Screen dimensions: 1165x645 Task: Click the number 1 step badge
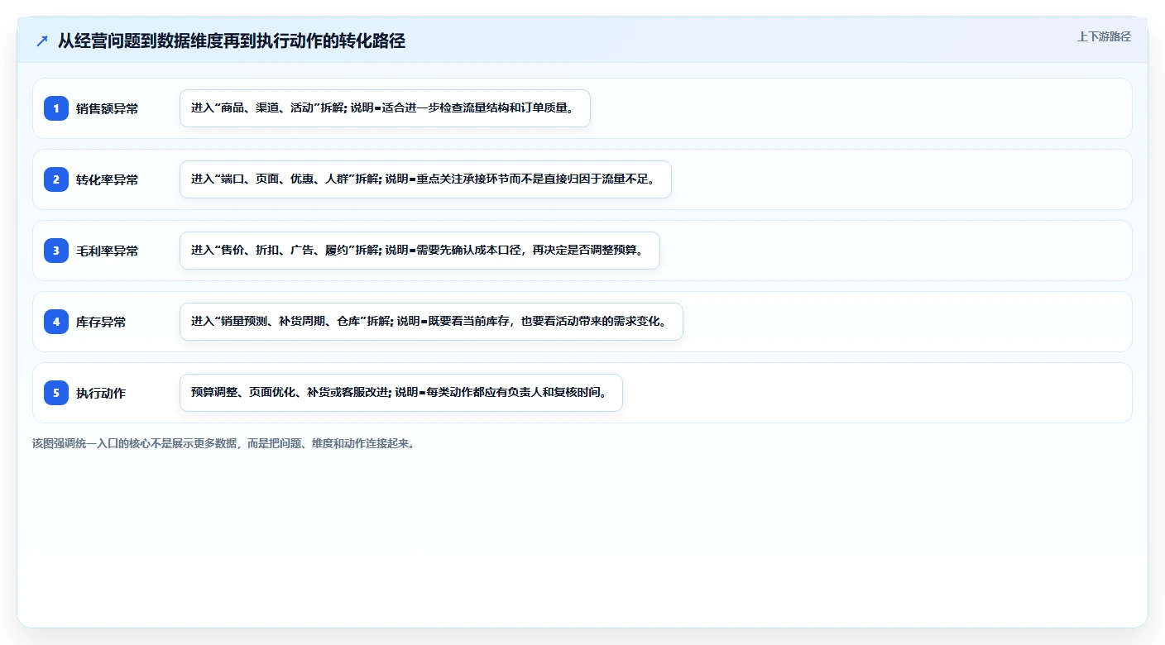(x=56, y=108)
